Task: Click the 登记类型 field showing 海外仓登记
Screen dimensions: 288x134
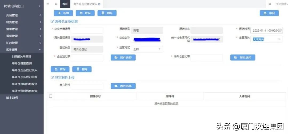Action: [87, 49]
